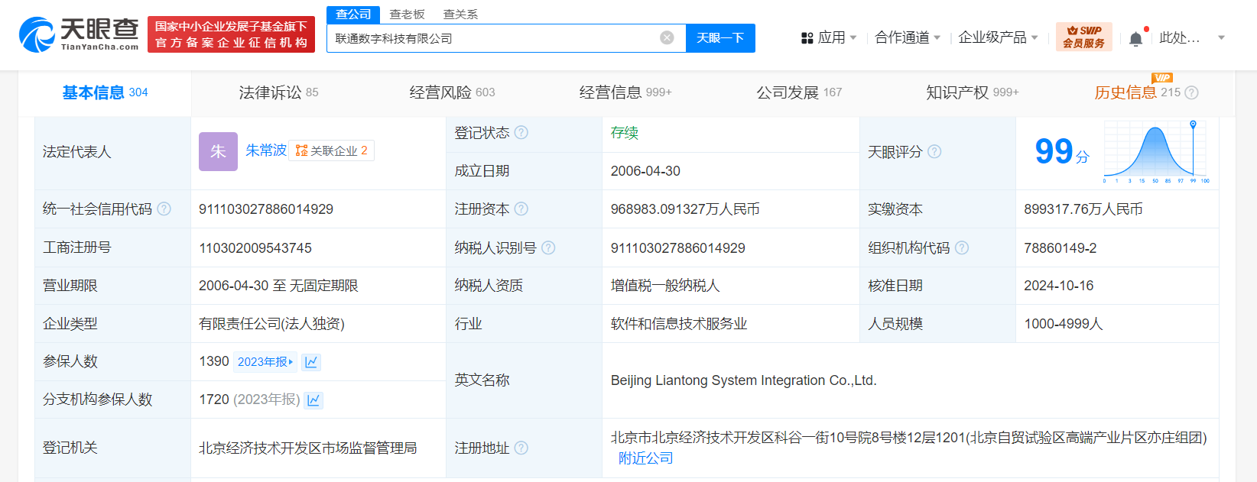Open the insured headcount trend chart
1257x482 pixels.
point(310,362)
